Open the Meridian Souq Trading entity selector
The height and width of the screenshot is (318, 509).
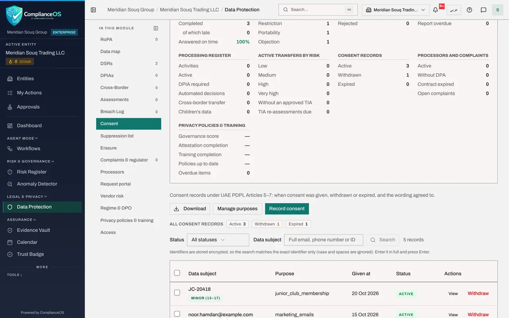(x=396, y=10)
